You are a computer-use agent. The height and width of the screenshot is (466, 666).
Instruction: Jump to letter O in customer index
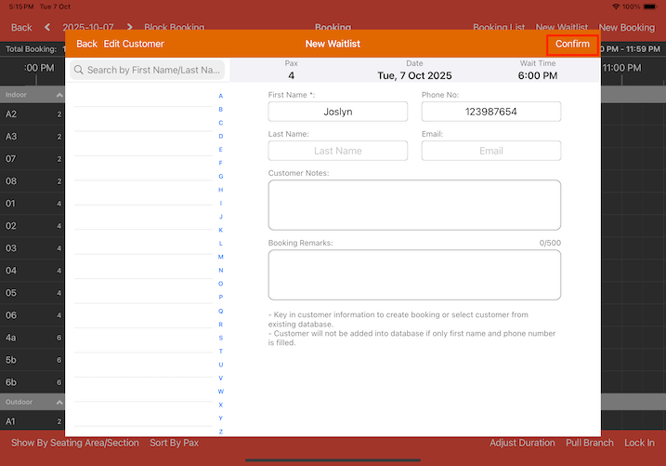(220, 284)
